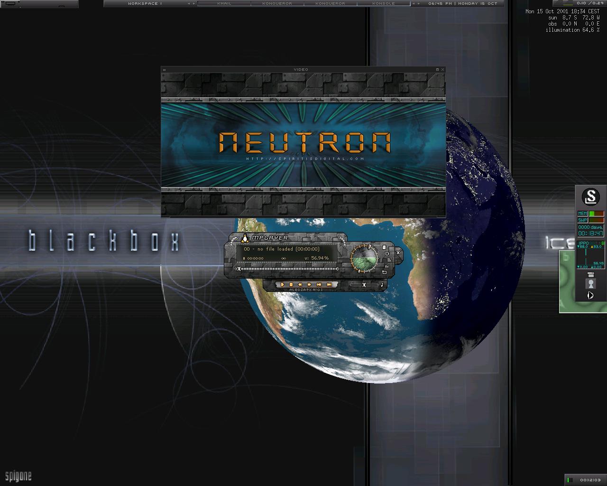
Task: Open the playlist icon in MPlayer
Action: click(388, 260)
